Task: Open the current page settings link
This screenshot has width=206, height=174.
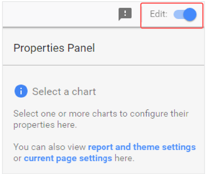Action: (x=68, y=158)
